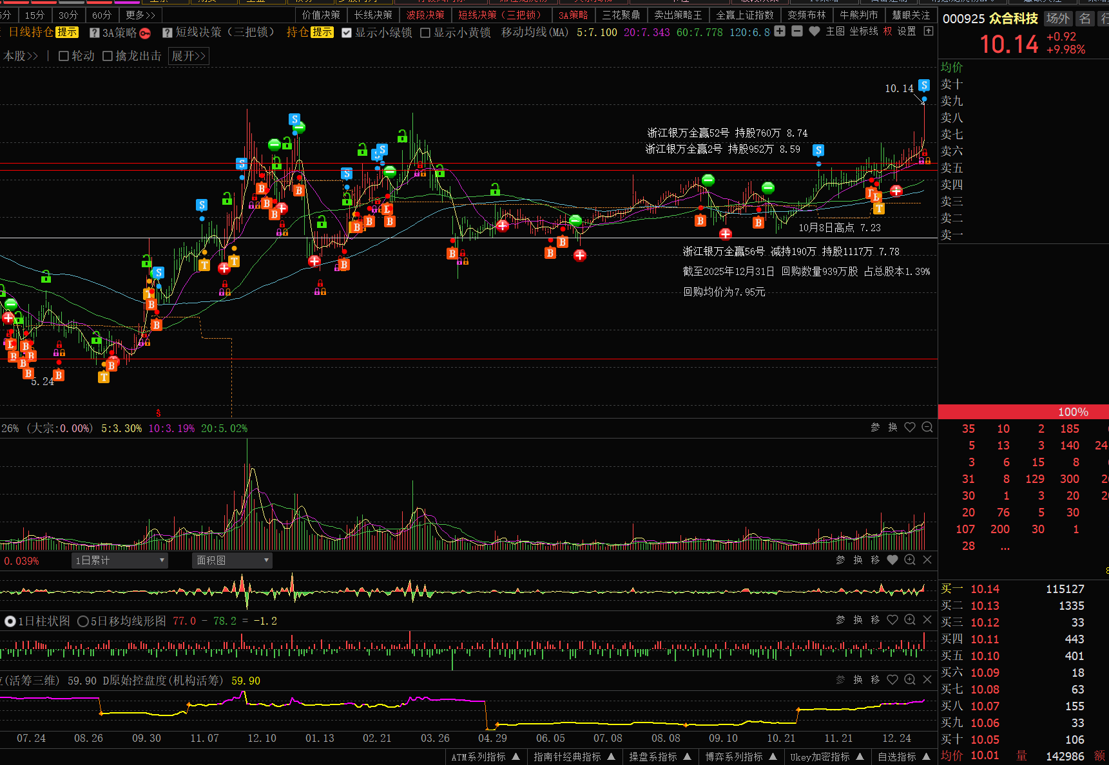Open the 卖出策略王 tab
The width and height of the screenshot is (1109, 765).
pyautogui.click(x=678, y=15)
